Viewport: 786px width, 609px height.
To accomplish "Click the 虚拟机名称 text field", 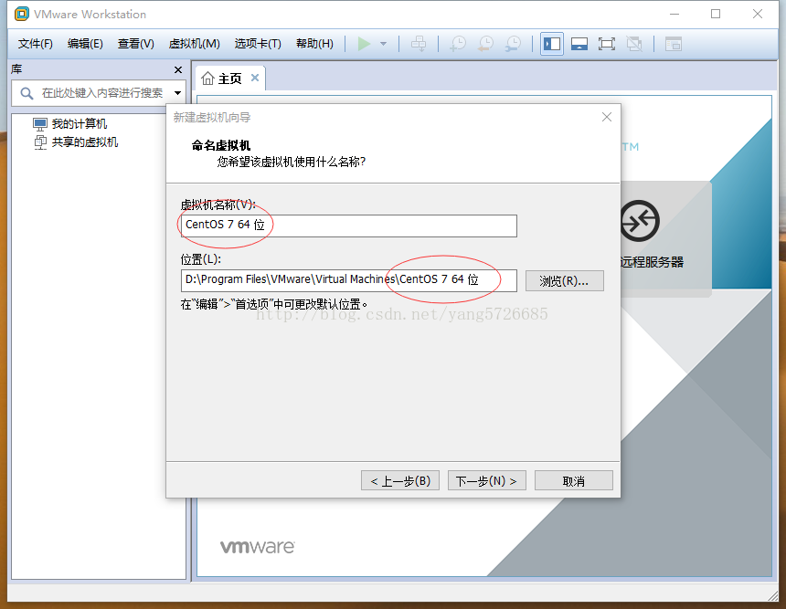I will point(349,226).
